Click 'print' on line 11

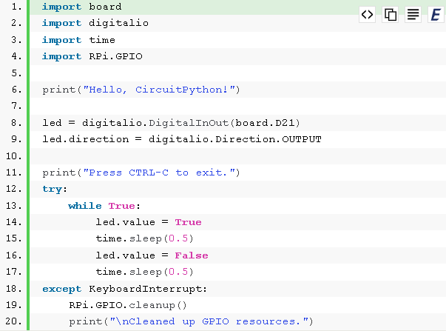59,173
